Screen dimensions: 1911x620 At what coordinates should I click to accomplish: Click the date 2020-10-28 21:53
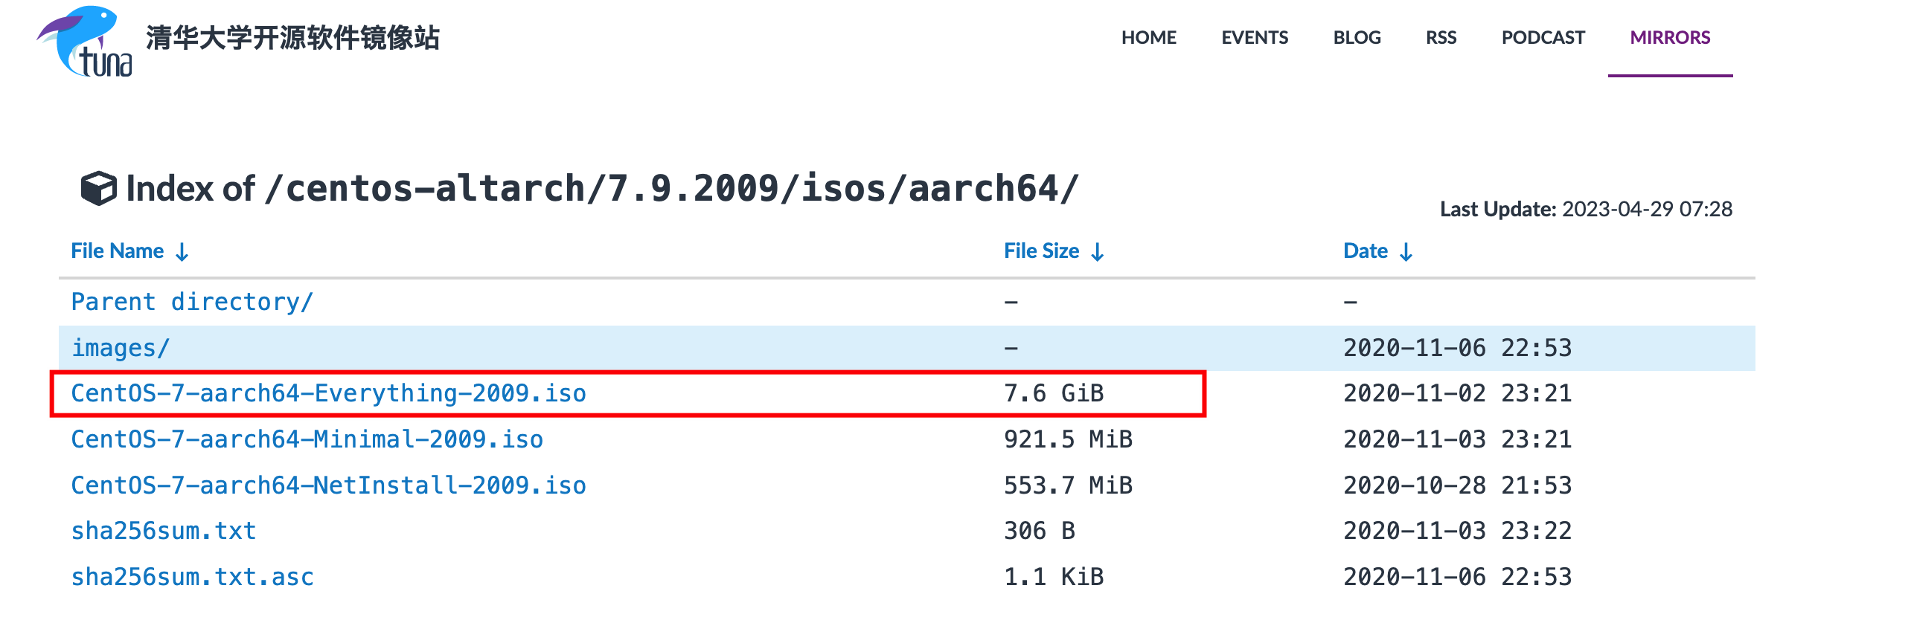pyautogui.click(x=1457, y=485)
